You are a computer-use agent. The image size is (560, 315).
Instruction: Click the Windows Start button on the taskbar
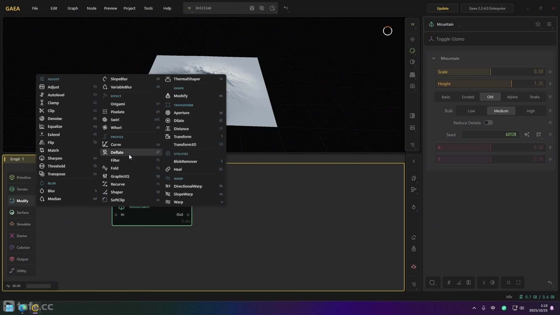click(x=9, y=307)
